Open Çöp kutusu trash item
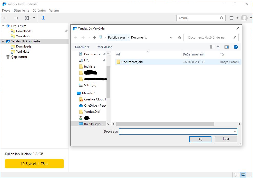The height and width of the screenshot is (178, 253). (19, 57)
